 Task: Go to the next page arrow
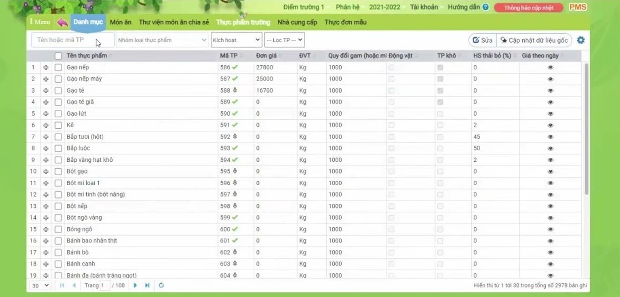tap(135, 286)
